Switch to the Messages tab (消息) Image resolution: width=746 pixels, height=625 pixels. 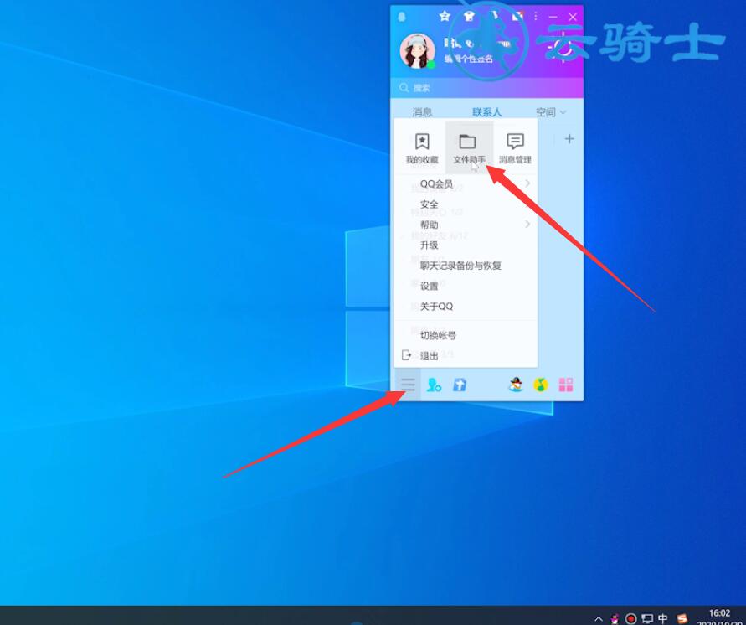click(x=422, y=112)
